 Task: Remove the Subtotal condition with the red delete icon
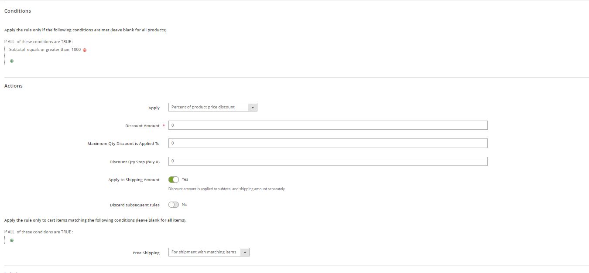(85, 50)
